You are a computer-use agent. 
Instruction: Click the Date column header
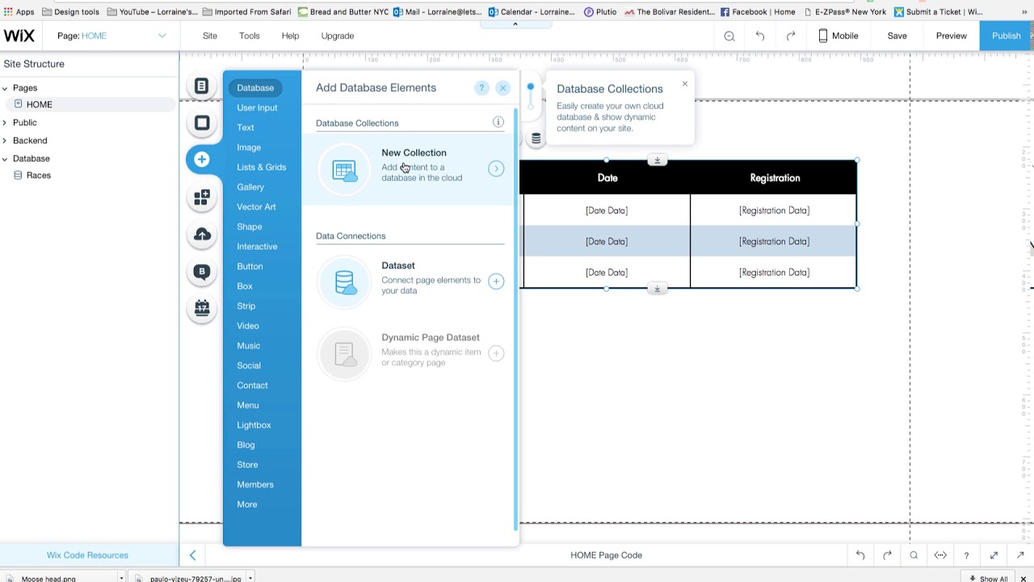point(607,178)
